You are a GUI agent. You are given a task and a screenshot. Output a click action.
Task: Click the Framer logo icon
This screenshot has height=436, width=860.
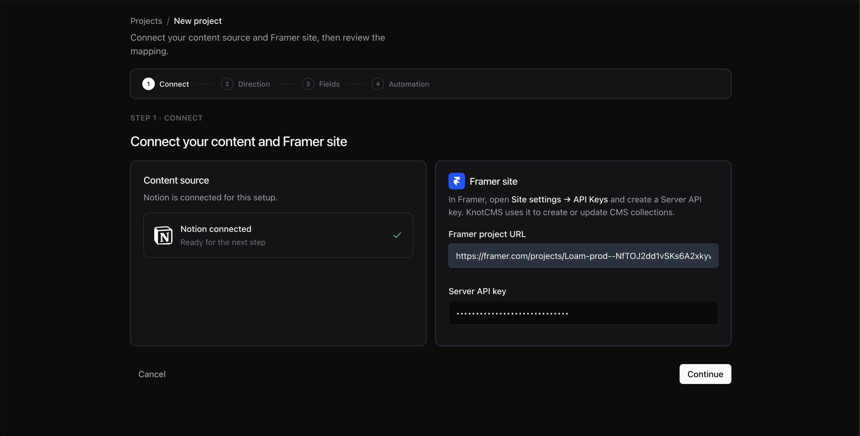456,181
